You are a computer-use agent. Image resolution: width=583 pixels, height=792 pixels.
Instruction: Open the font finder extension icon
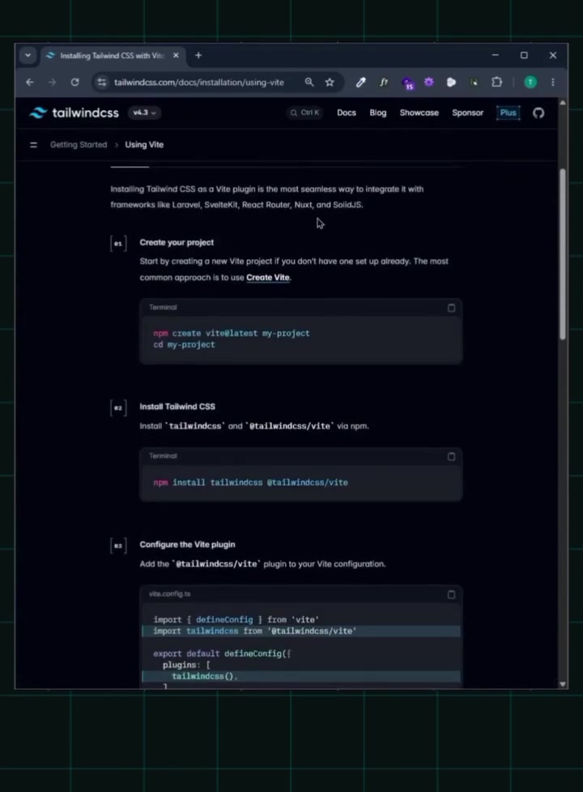(x=384, y=82)
